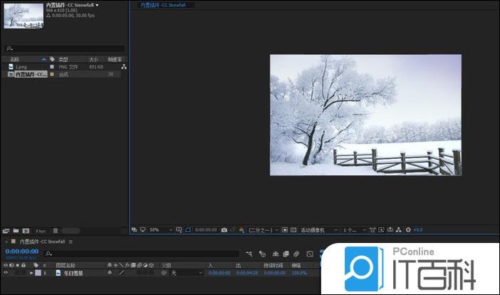Toggle the mask and shape path visibility icon
The width and height of the screenshot is (500, 295).
(188, 230)
